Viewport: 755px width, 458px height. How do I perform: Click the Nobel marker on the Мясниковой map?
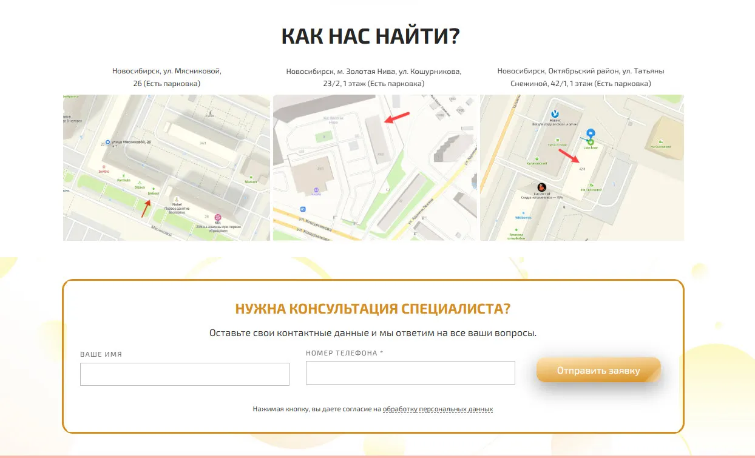177,199
